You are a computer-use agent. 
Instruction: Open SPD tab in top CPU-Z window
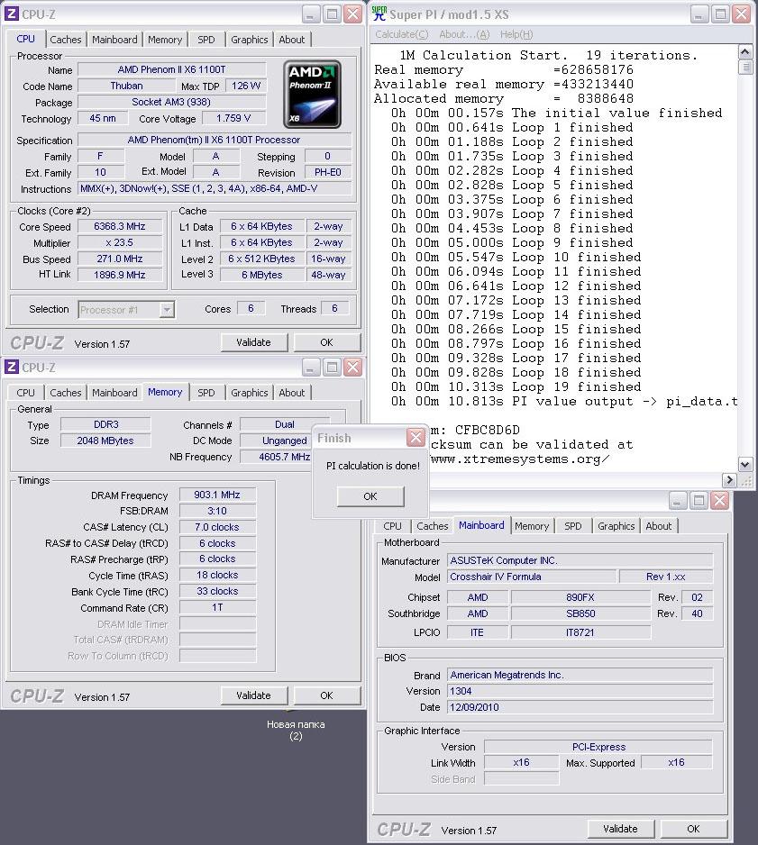[x=205, y=40]
